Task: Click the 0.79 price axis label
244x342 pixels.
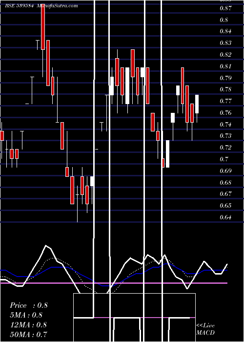Action: click(225, 78)
